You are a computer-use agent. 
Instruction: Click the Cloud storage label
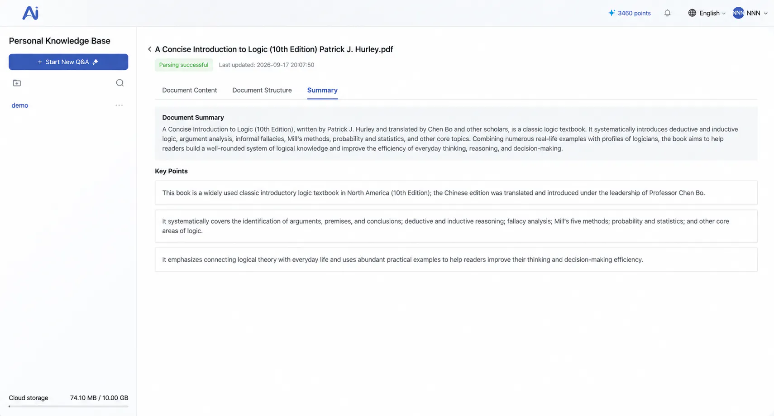coord(29,398)
